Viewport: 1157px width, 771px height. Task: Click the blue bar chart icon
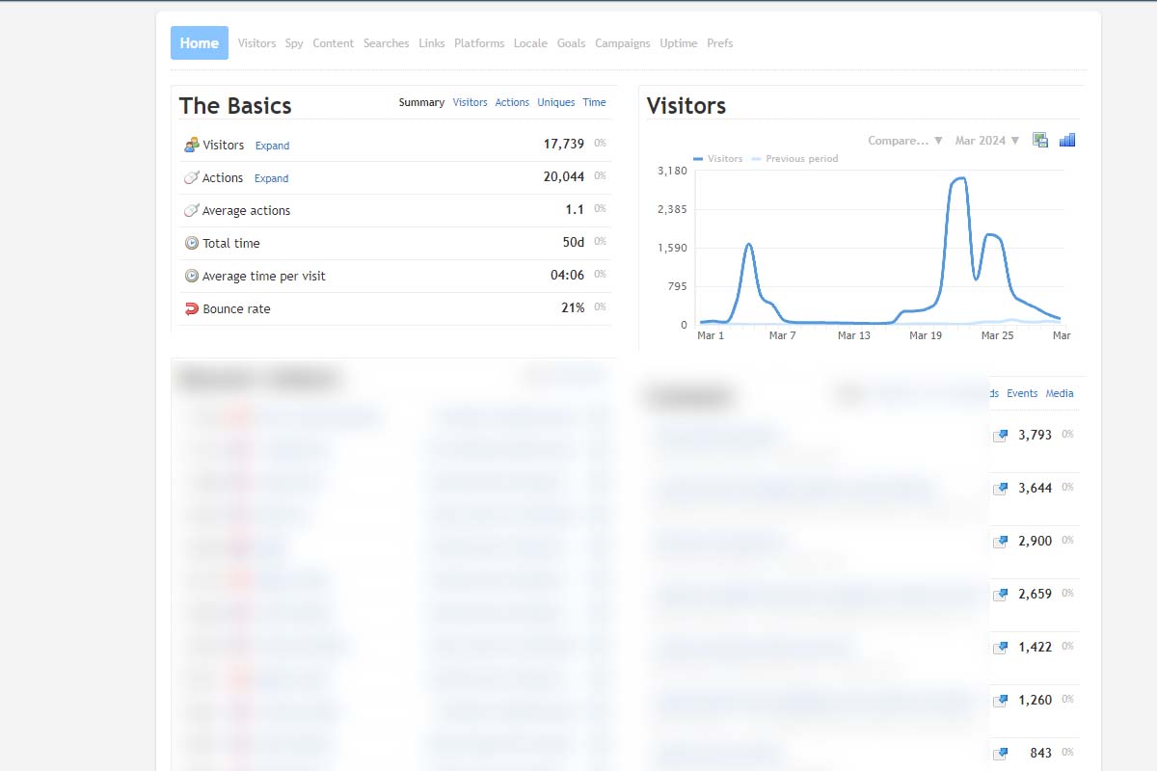[1067, 140]
